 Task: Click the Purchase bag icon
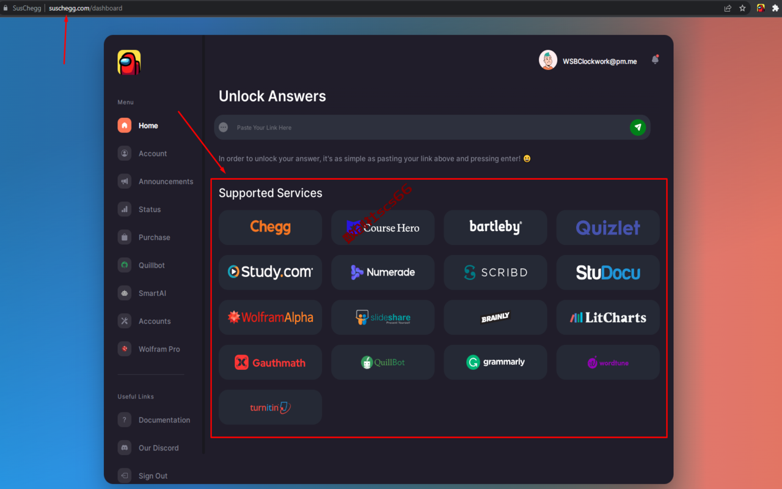(125, 237)
